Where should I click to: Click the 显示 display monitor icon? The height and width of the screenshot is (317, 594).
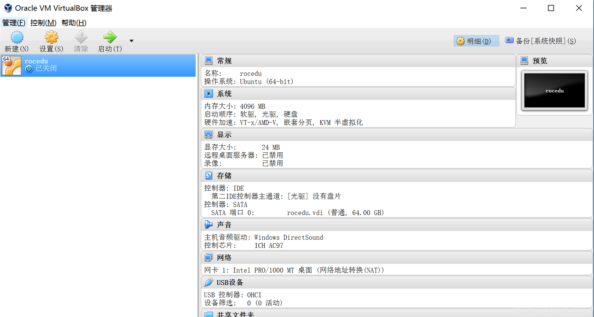tap(208, 134)
